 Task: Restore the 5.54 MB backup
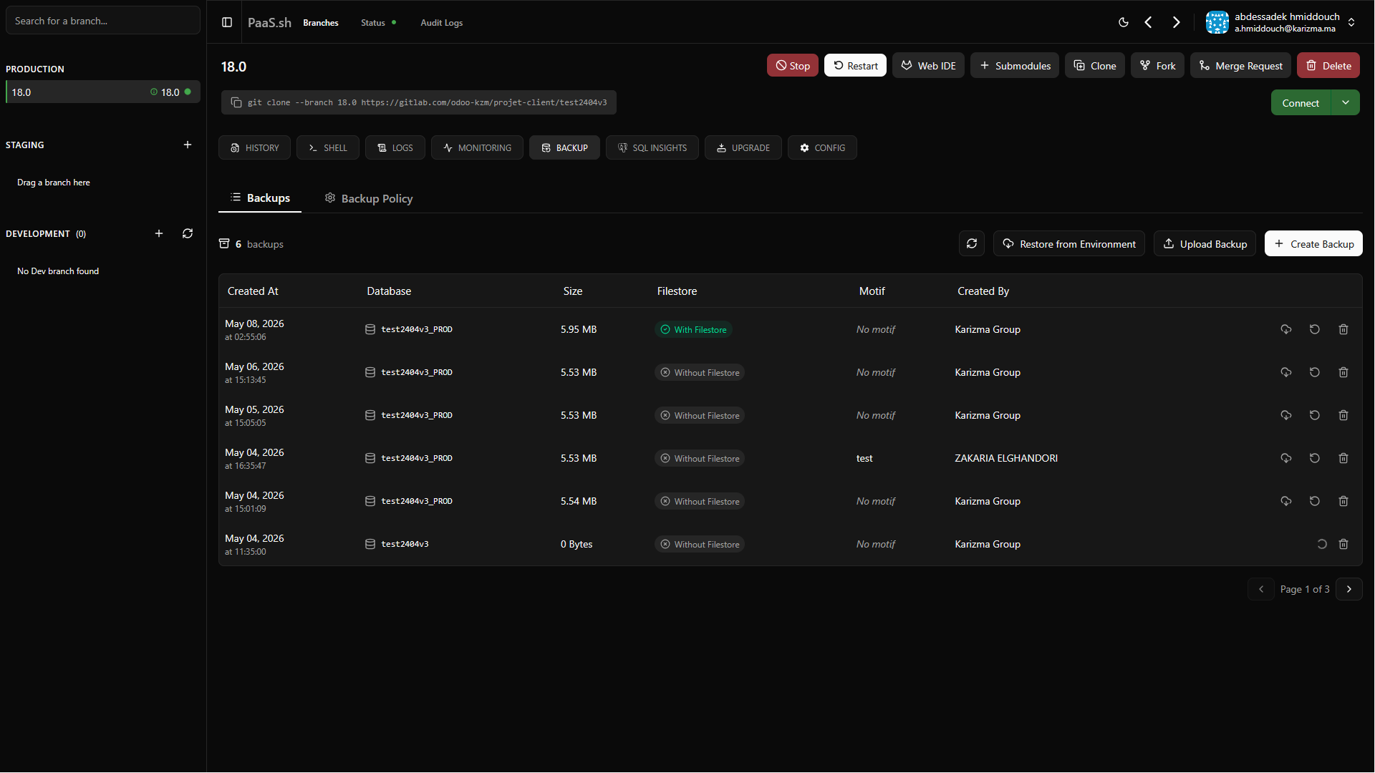pyautogui.click(x=1315, y=501)
